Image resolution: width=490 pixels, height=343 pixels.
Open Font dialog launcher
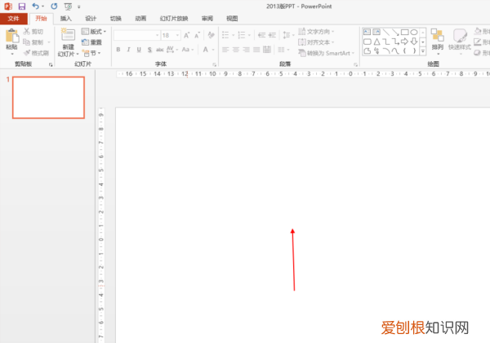214,65
